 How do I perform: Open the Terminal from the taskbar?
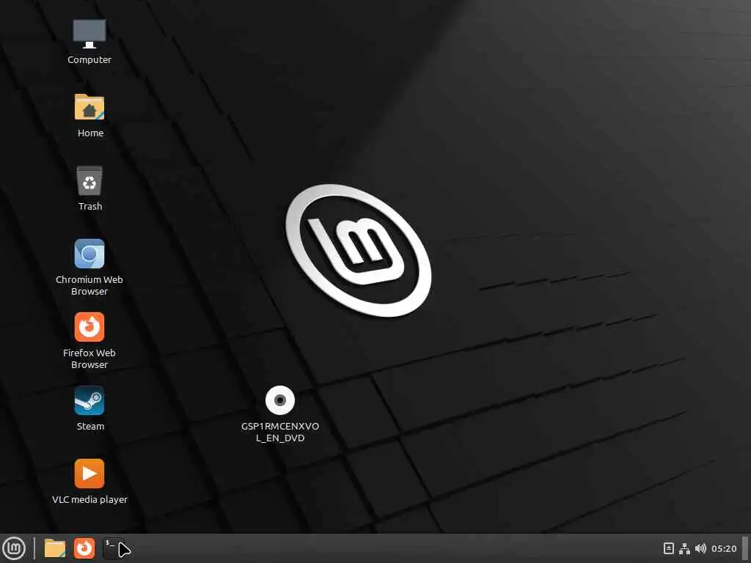114,548
